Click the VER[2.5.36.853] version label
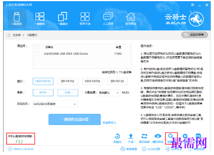The height and width of the screenshot is (155, 214). 23,149
